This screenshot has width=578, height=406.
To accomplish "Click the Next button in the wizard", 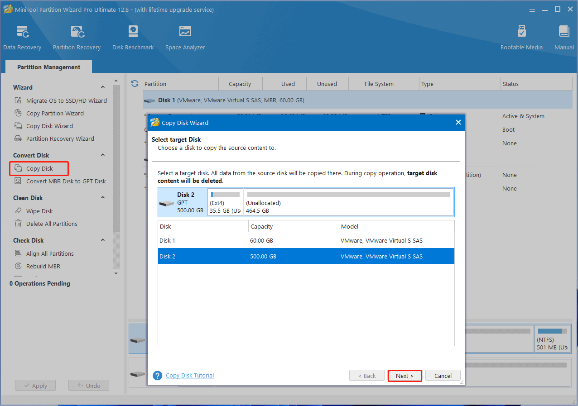I will click(x=405, y=376).
